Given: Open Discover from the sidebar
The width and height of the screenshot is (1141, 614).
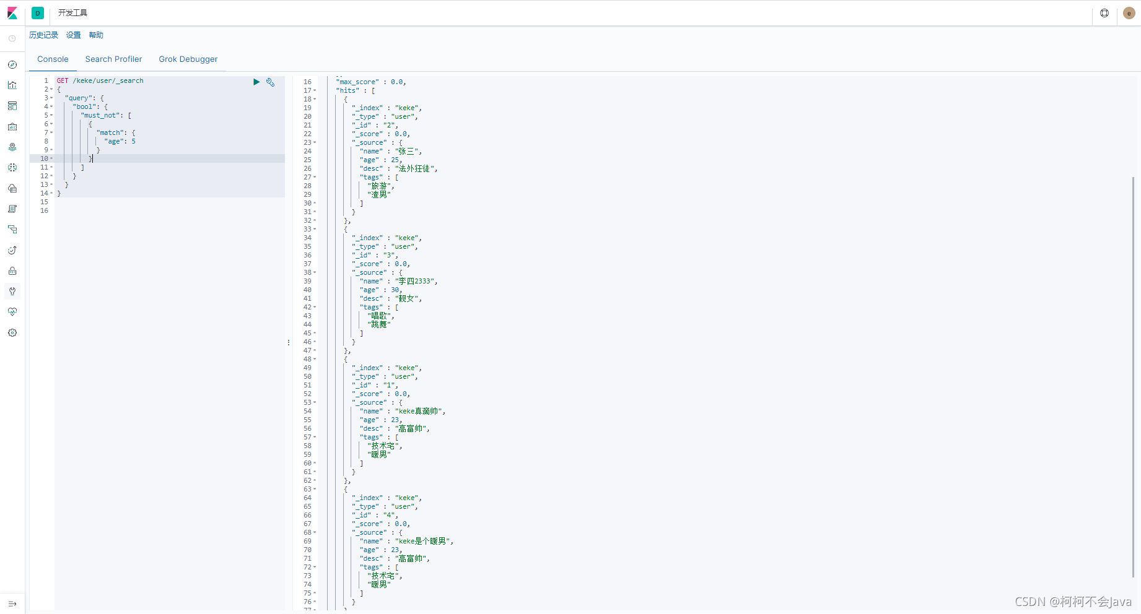Looking at the screenshot, I should 12,64.
